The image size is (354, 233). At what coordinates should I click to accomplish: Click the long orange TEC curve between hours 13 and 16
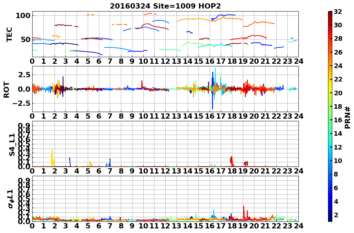[x=194, y=19]
